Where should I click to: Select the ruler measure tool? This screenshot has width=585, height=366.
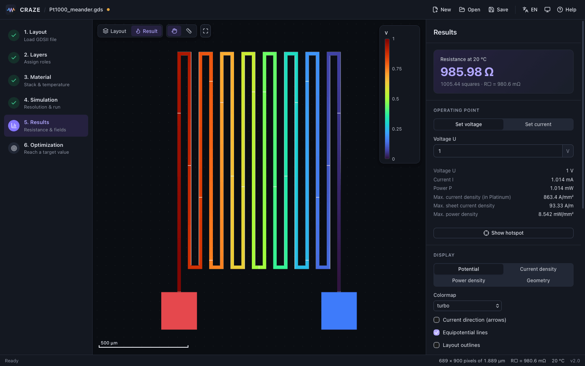(x=189, y=31)
